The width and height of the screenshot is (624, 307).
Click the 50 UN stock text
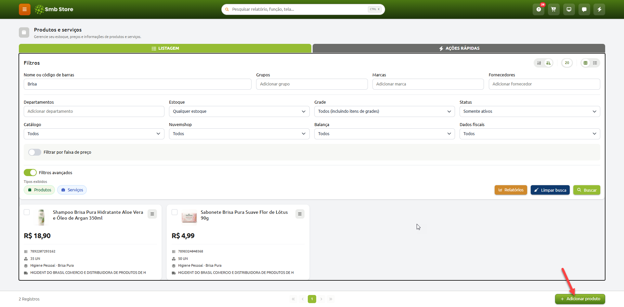(183, 259)
